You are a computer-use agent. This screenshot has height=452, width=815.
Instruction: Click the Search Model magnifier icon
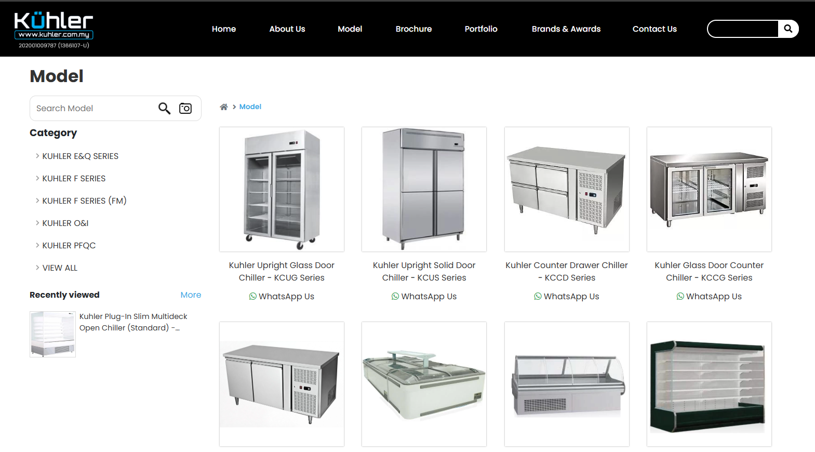tap(164, 108)
